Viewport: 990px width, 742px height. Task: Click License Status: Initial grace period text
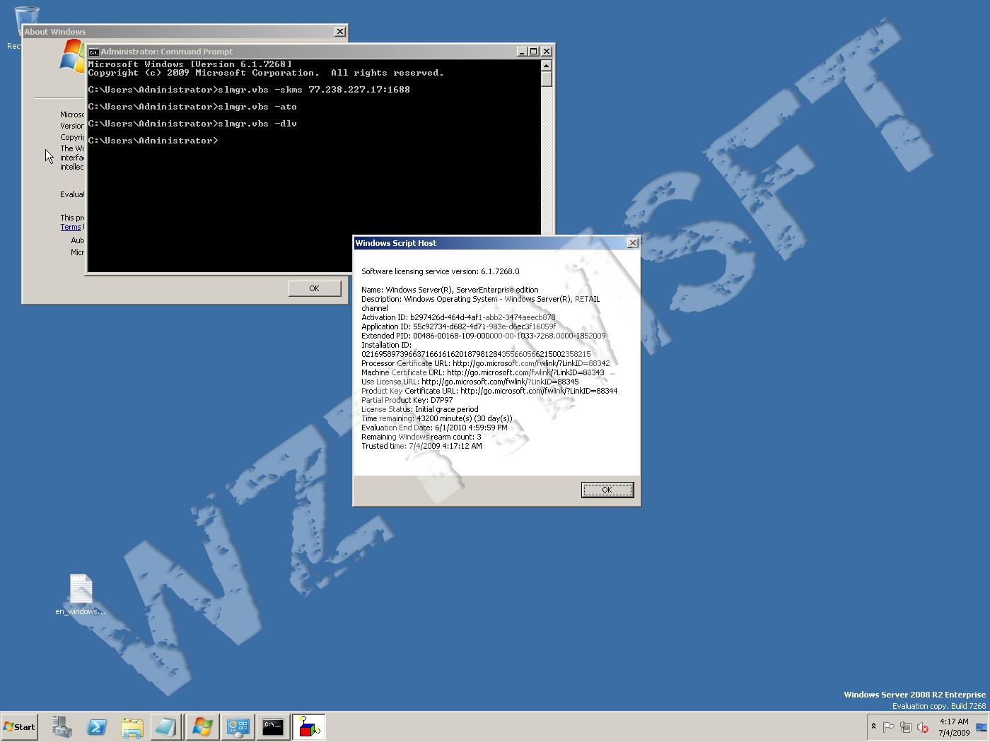pyautogui.click(x=420, y=409)
